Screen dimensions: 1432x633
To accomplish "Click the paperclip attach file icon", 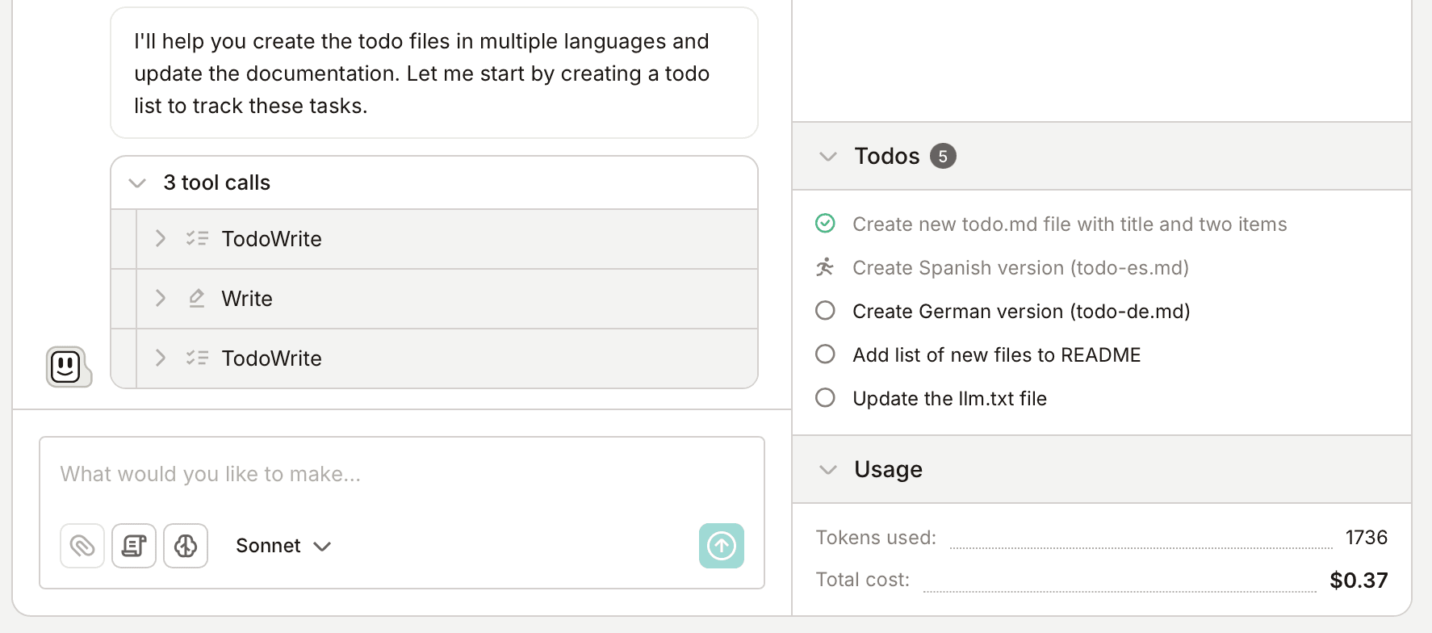I will 82,546.
